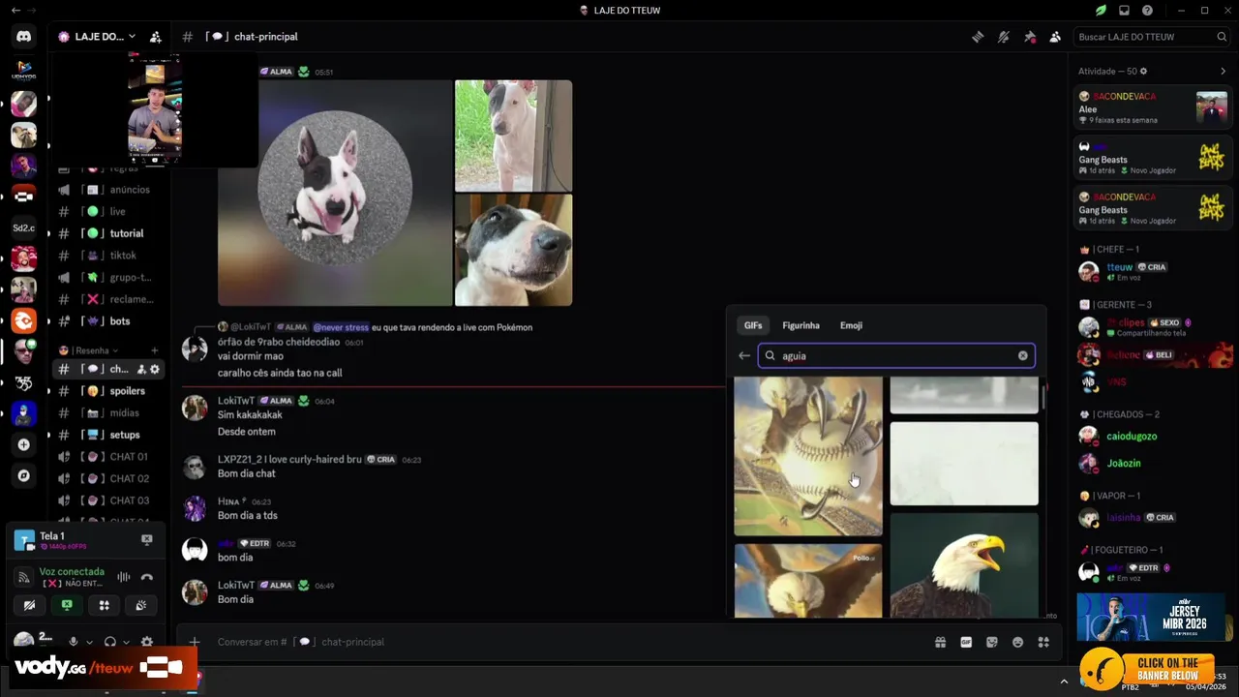Toggle the member list icon
The width and height of the screenshot is (1239, 697).
[1055, 37]
